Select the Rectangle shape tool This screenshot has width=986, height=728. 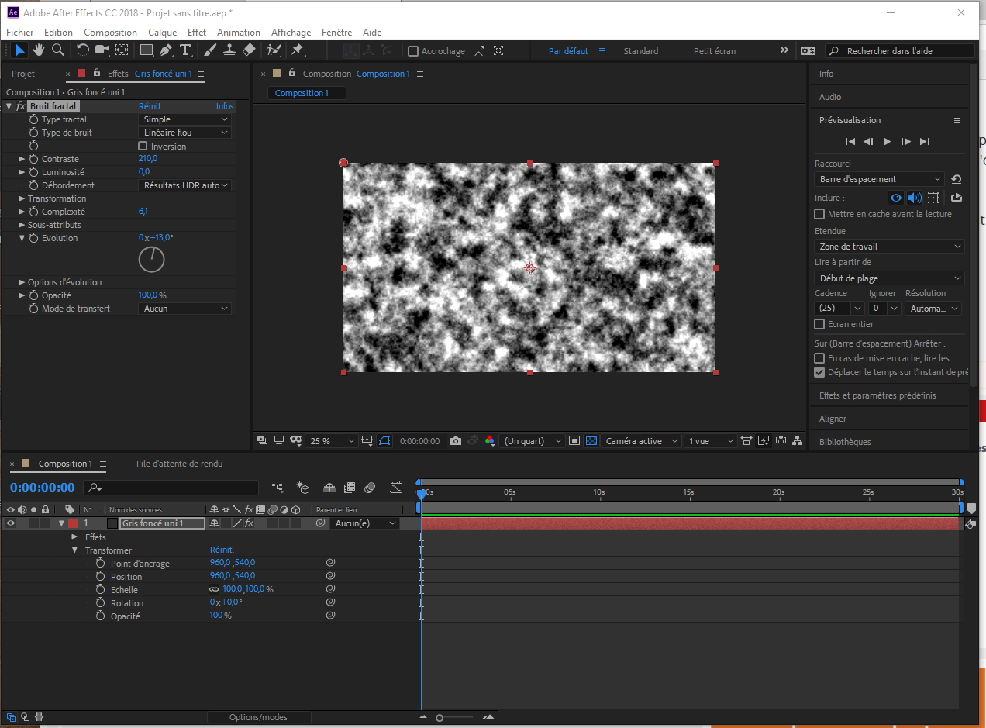(147, 50)
